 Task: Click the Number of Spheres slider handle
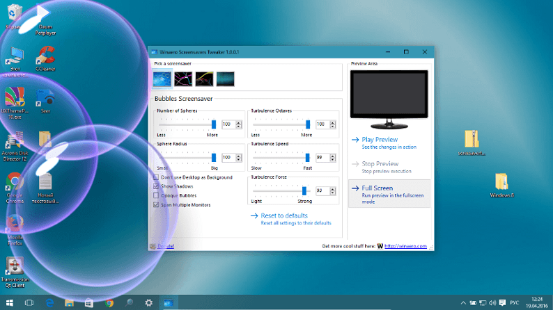tap(214, 124)
